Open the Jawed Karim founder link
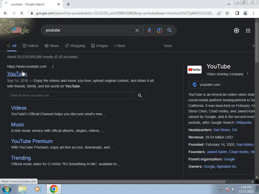 217,152
